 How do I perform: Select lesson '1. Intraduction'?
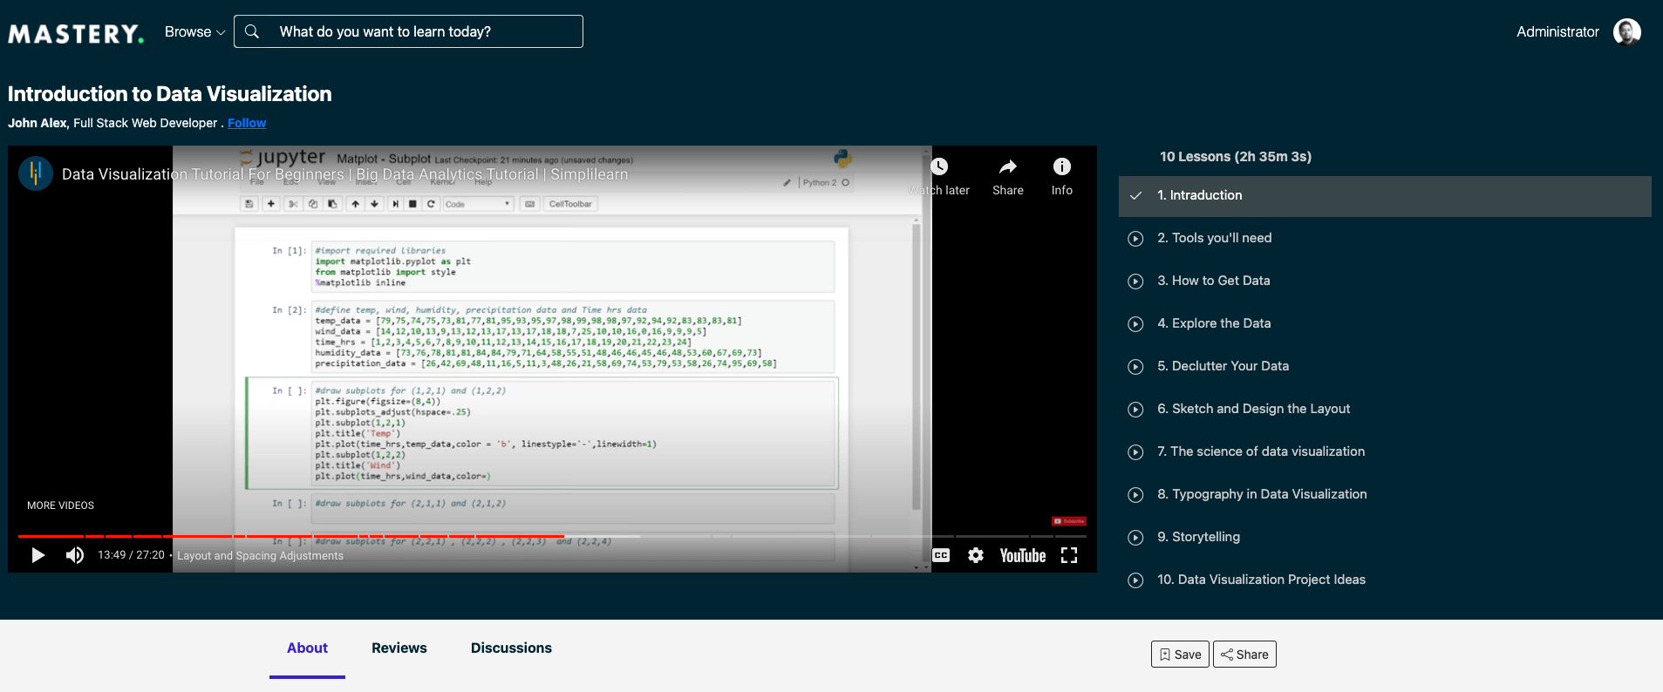[1385, 196]
